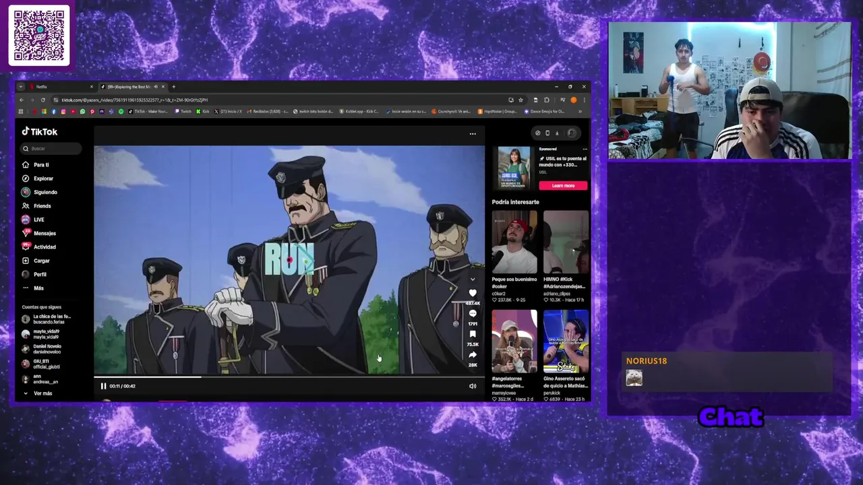Click the webcam feed overlay
The width and height of the screenshot is (863, 485).
tap(730, 91)
